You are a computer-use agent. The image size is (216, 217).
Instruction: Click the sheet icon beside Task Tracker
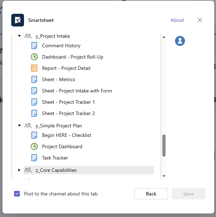[x=34, y=158]
